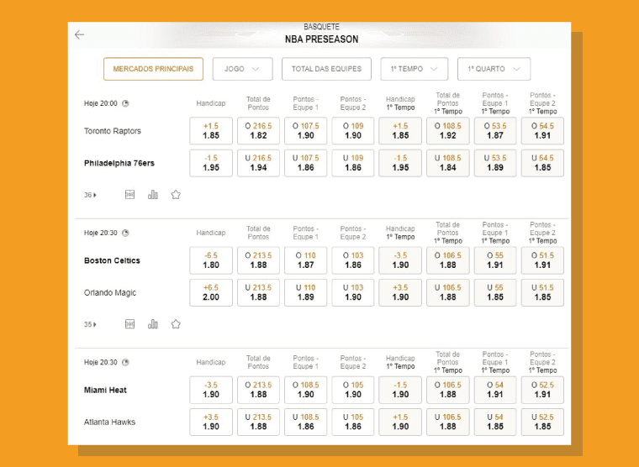Pick Atlanta Hawks +3.5 handicap at 1.90
This screenshot has width=639, height=467.
[211, 422]
